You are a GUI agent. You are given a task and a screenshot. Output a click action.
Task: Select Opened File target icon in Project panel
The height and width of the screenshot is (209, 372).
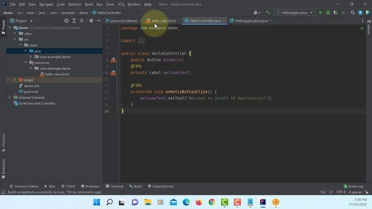(66, 21)
